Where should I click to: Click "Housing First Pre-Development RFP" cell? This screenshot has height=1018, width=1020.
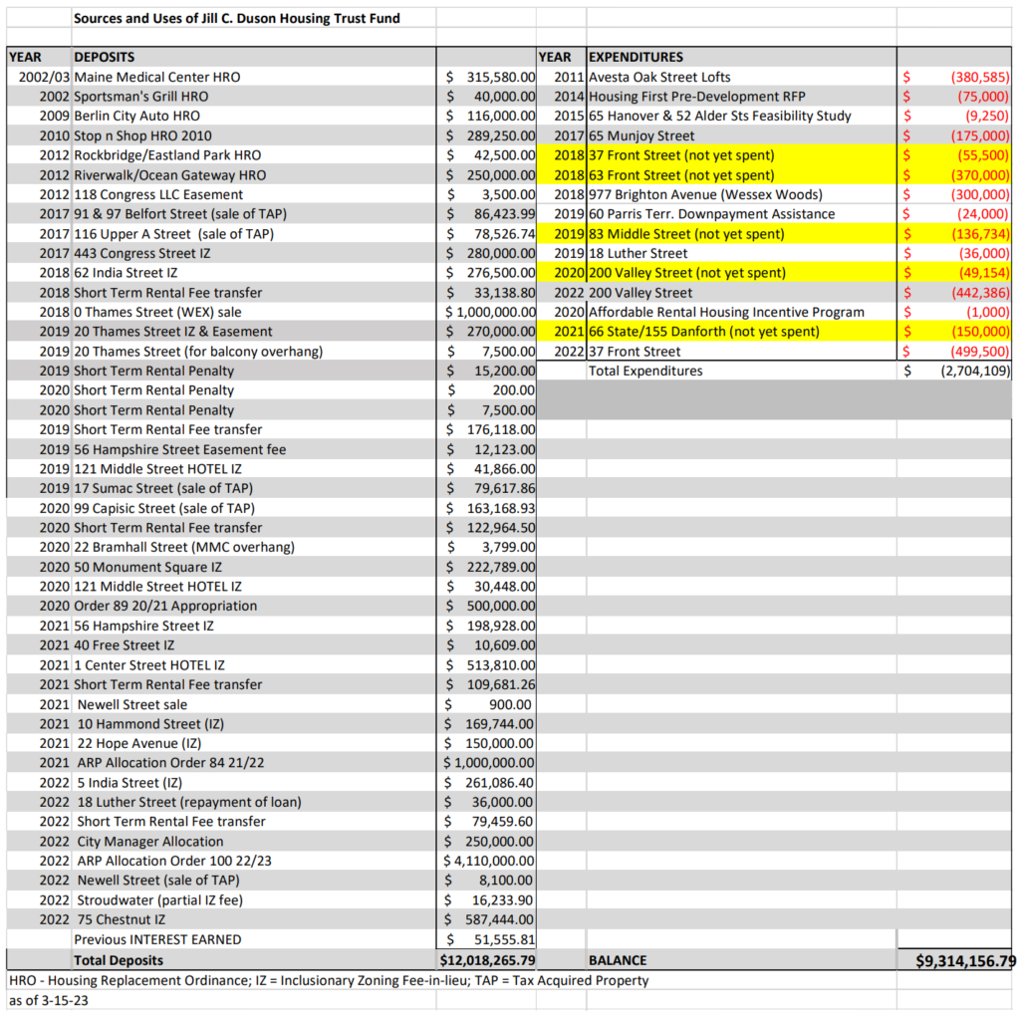(696, 97)
